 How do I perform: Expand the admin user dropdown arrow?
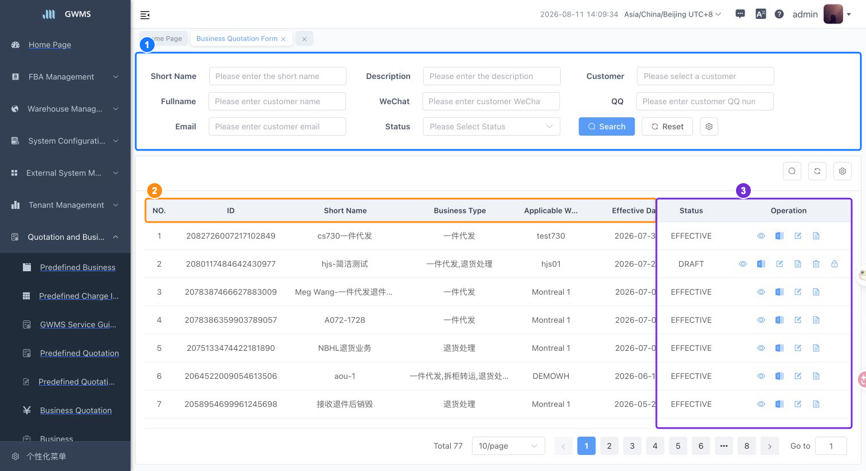(x=849, y=15)
